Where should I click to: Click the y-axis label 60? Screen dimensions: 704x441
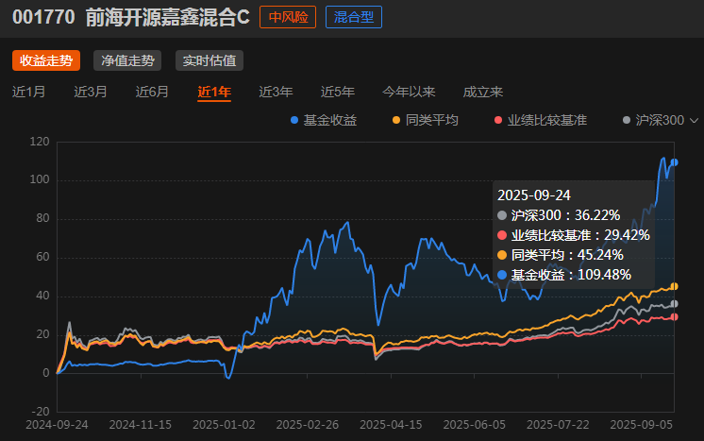point(42,257)
